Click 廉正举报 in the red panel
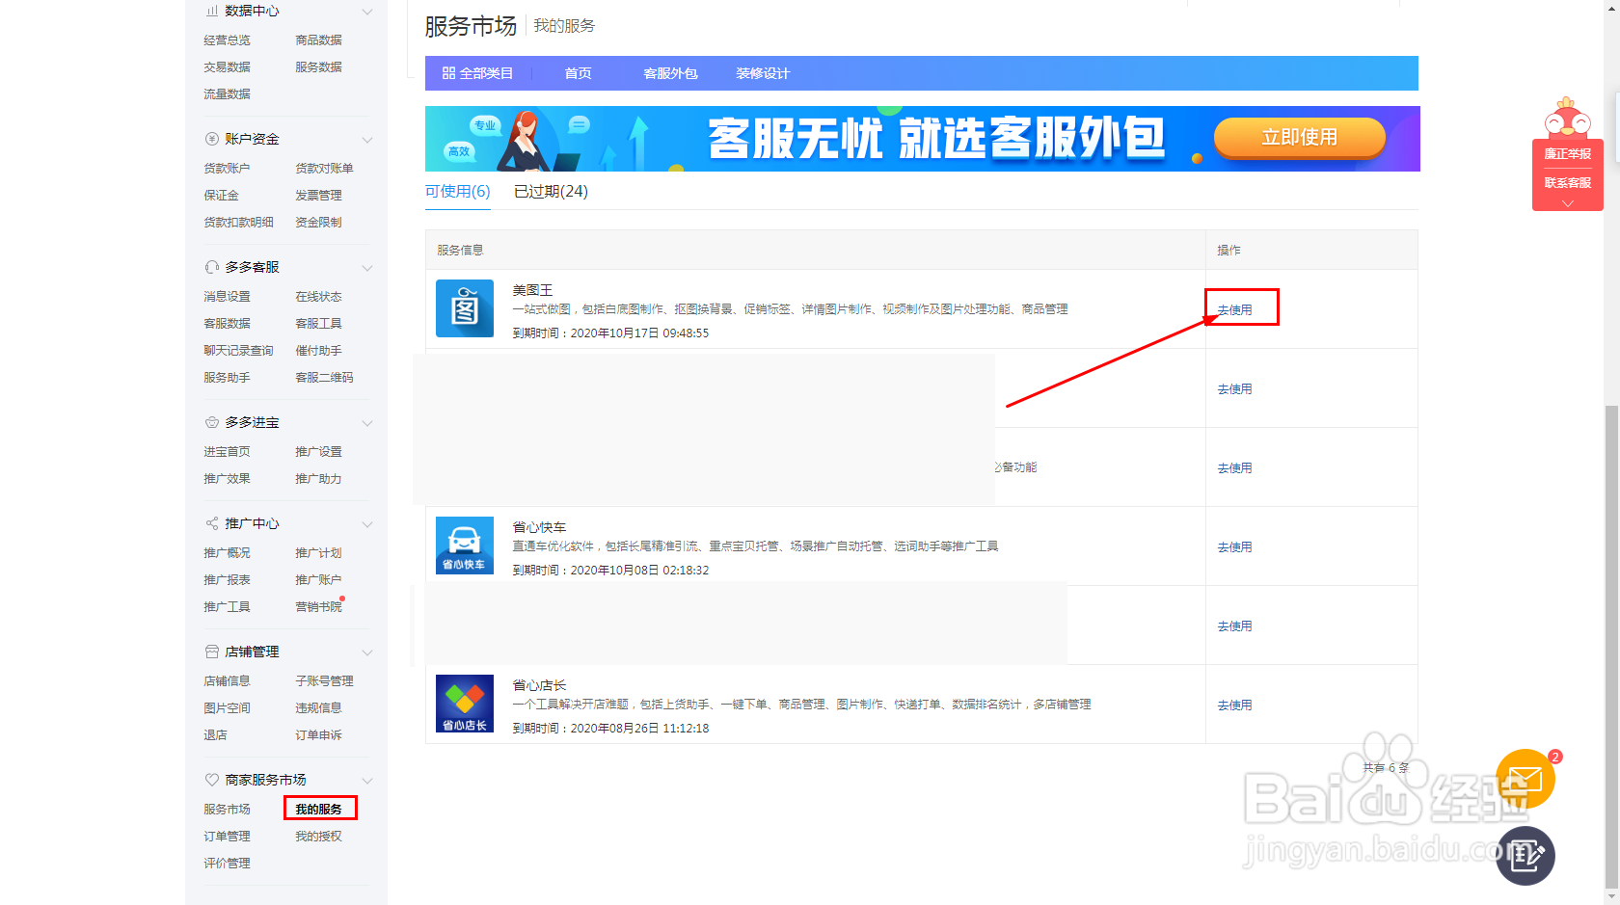 (x=1568, y=153)
